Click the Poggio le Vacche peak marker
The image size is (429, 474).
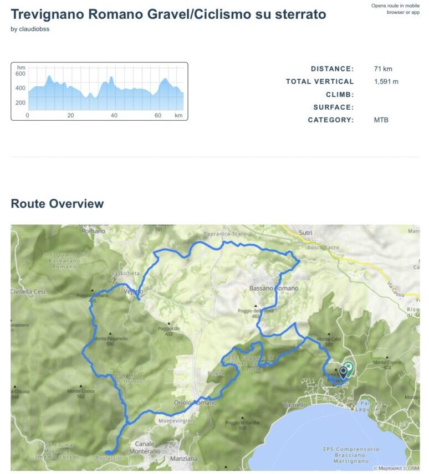pyautogui.click(x=243, y=418)
